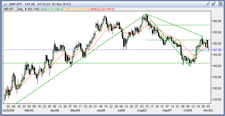Close the GBP/JPY chart window
This screenshot has height=116, width=225.
point(220,4)
